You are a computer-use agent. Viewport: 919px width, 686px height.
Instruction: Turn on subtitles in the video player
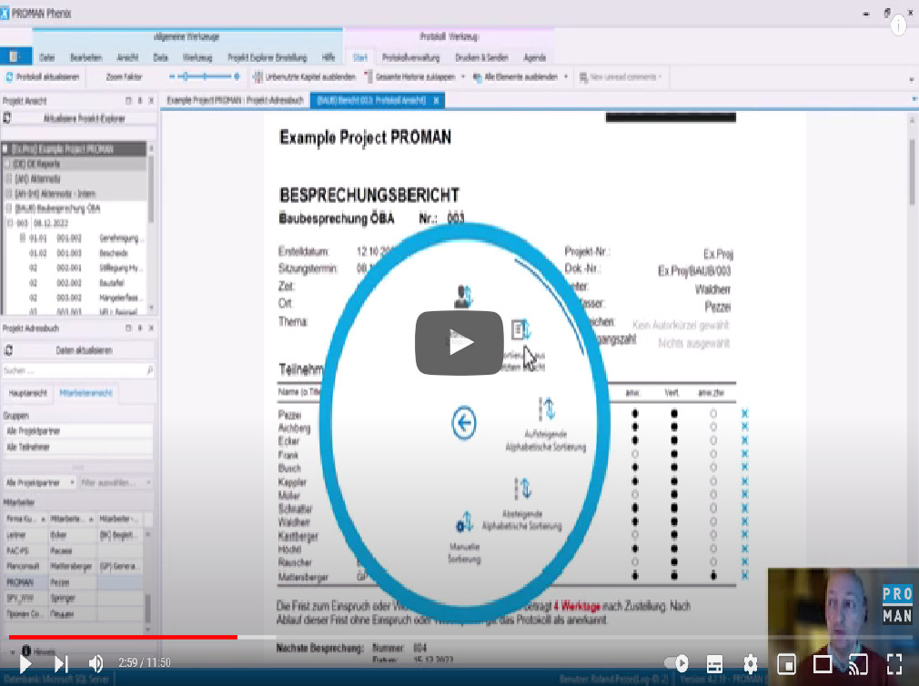[x=714, y=664]
